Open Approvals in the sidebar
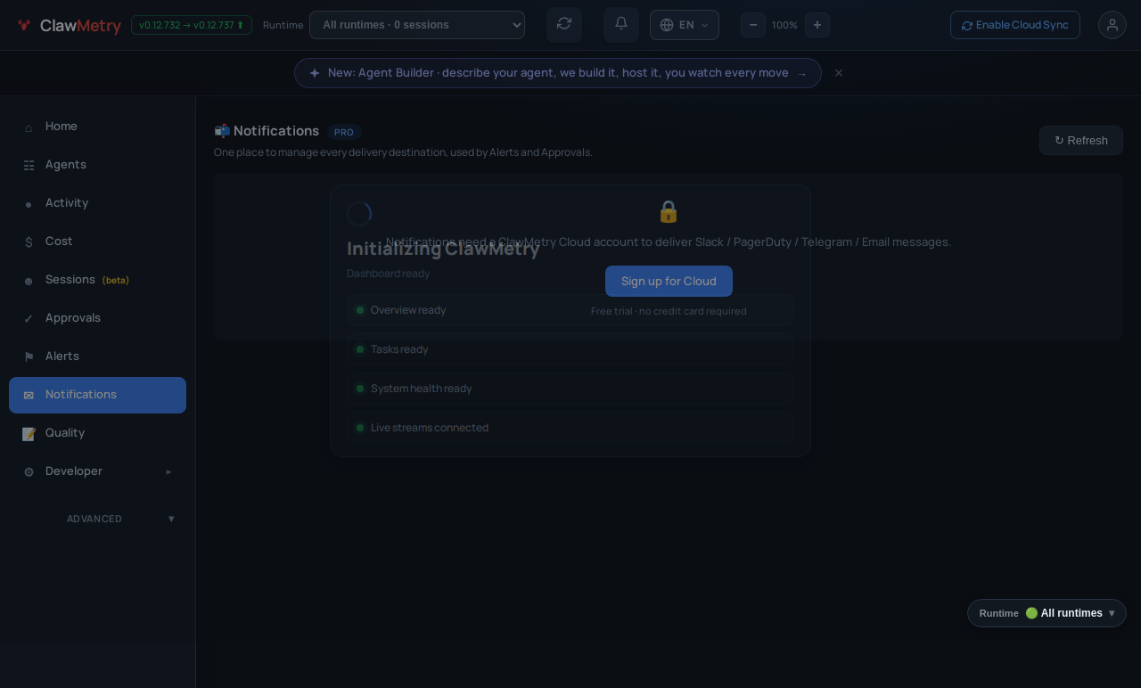Screen dimensions: 1141x688 click(97, 318)
